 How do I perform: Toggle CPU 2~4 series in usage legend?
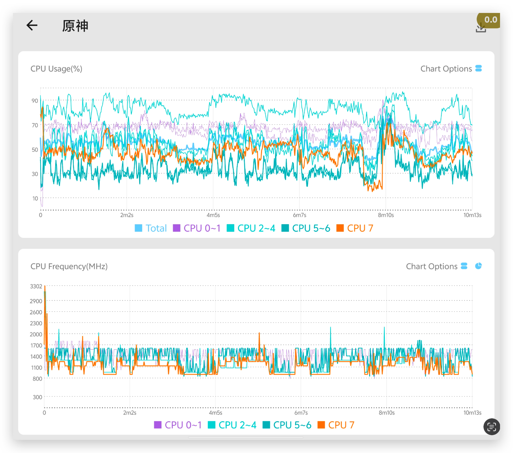pos(251,228)
